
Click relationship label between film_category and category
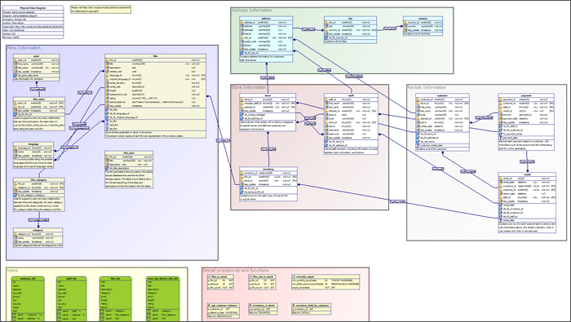38,220
